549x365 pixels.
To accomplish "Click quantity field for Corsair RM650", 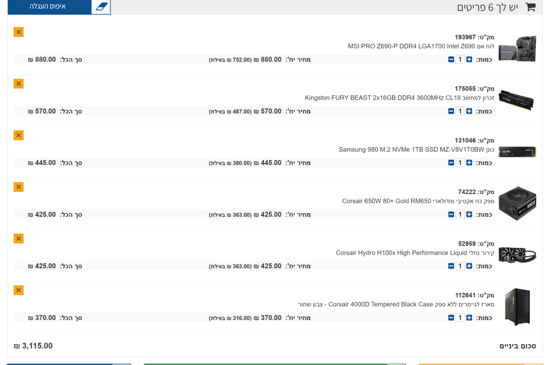I will click(460, 214).
